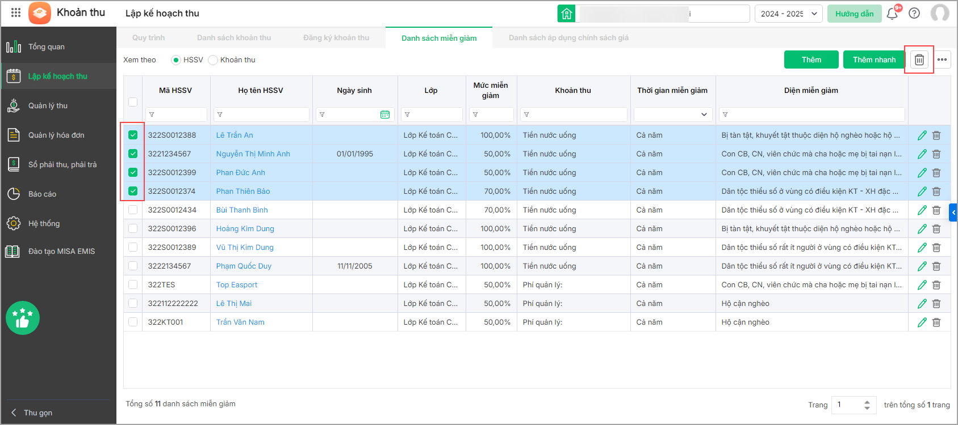
Task: Open the app grid launcher icon
Action: coord(16,12)
